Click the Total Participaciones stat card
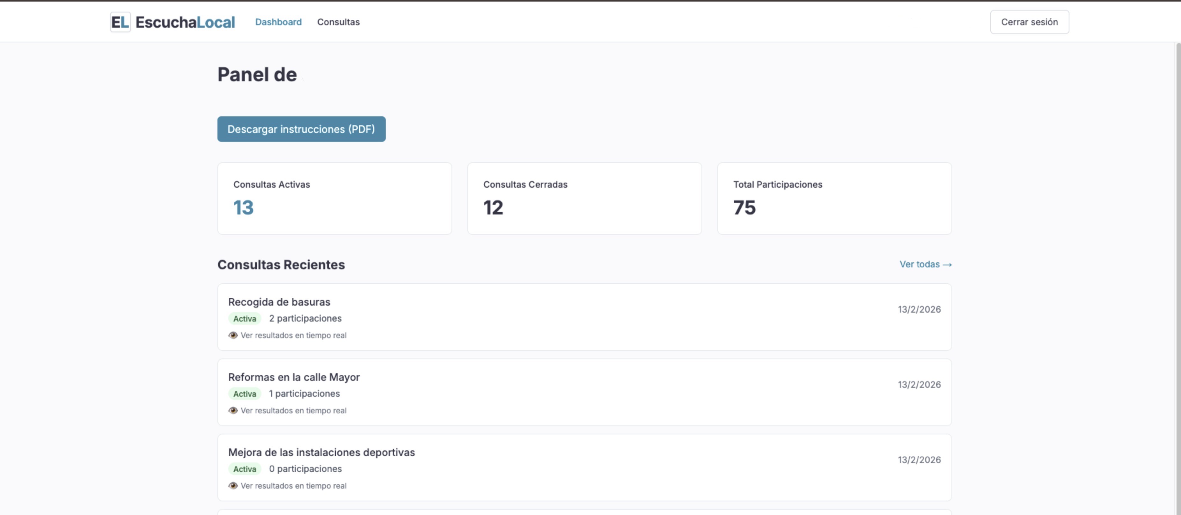 point(834,199)
